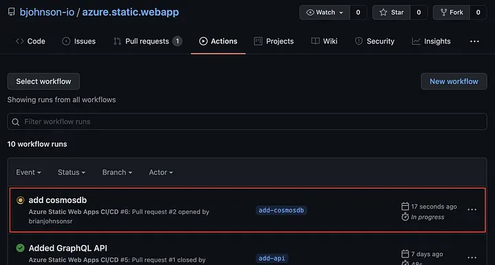Open the Watch count of 0
Image resolution: width=495 pixels, height=265 pixels.
pos(358,12)
